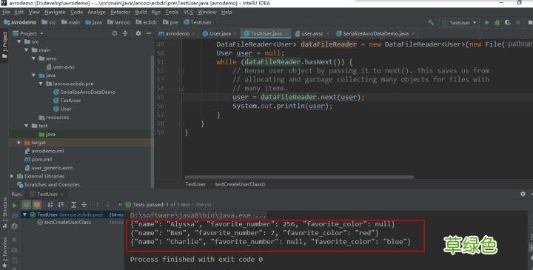This screenshot has width=533, height=270.
Task: Click the Build Project hammer icon
Action: click(x=431, y=22)
